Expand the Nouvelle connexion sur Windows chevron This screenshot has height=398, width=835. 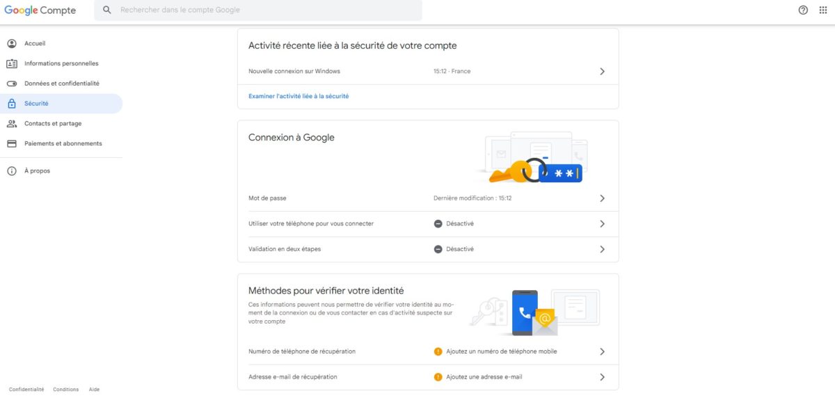point(602,72)
